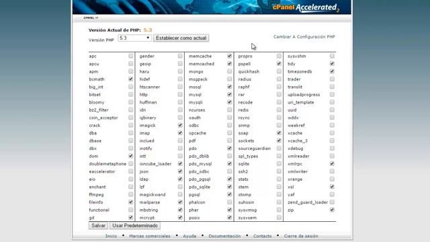This screenshot has width=430, height=242.
Task: Enable the uploadprogress checkbox
Action: (332, 94)
